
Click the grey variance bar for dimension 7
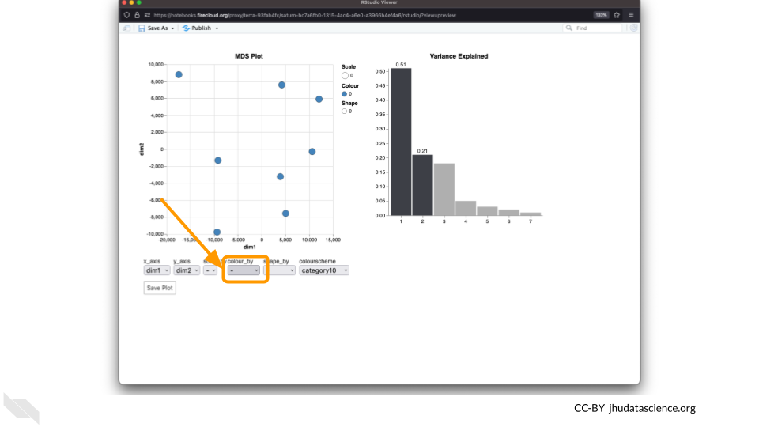531,214
